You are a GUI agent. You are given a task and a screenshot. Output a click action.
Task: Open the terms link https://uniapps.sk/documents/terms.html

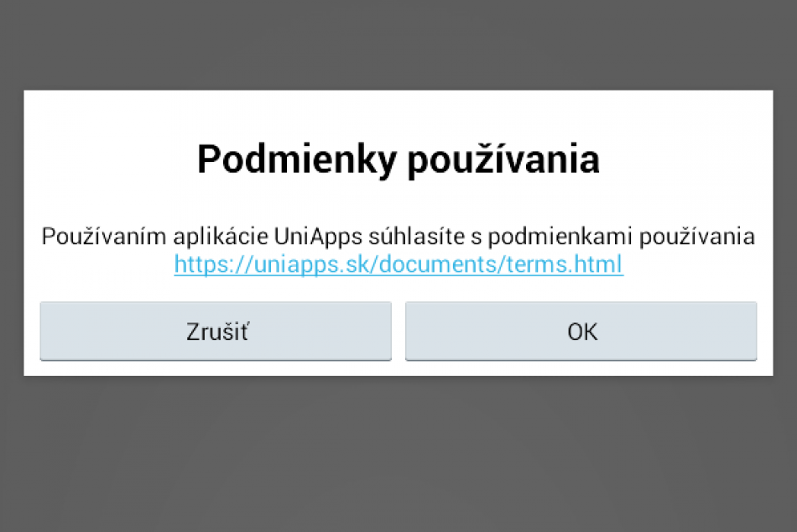(397, 264)
